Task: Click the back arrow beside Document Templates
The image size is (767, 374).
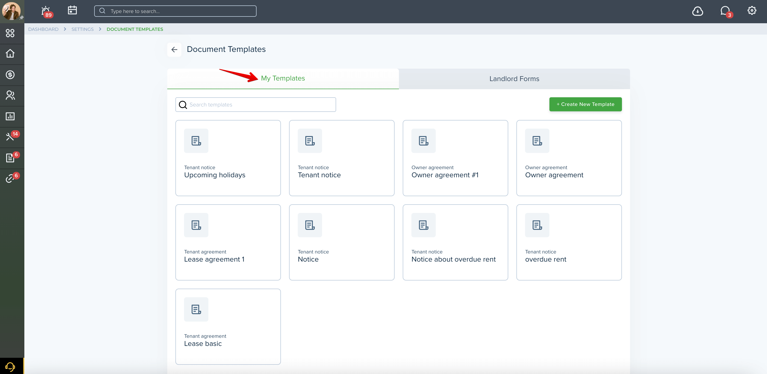Action: (174, 49)
